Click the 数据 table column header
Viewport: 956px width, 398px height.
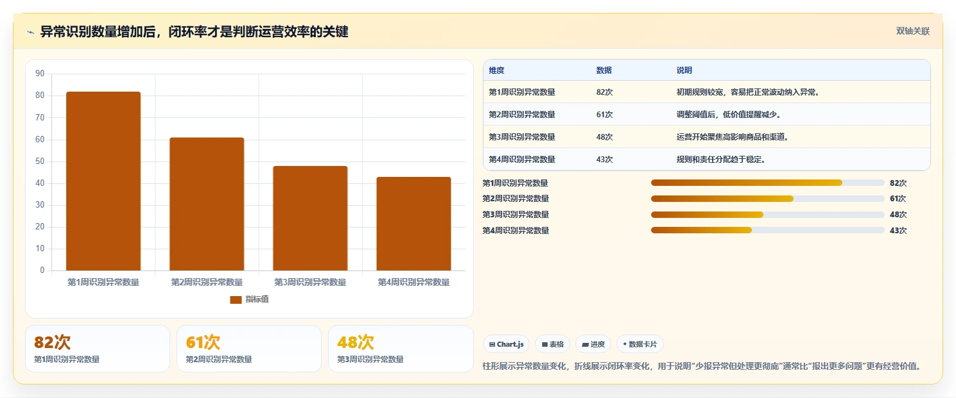coord(604,70)
